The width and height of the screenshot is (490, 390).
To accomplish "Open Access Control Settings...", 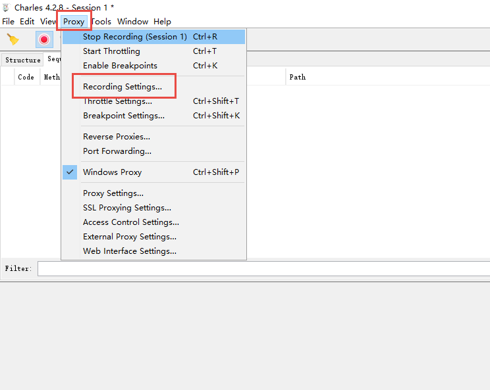I will tap(153, 222).
